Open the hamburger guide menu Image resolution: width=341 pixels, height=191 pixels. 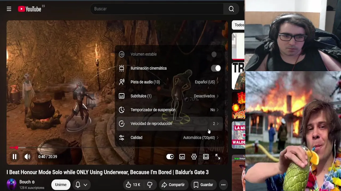click(x=9, y=9)
